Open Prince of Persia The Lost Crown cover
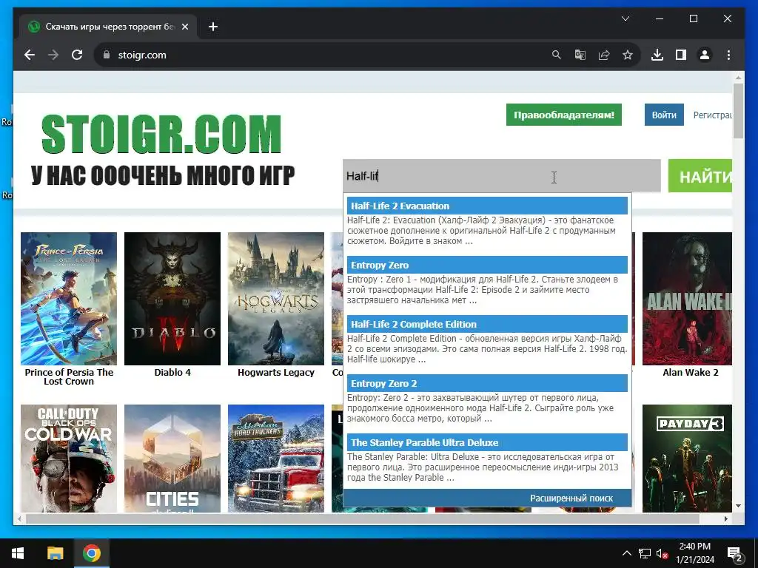Viewport: 758px width, 568px height. pos(69,299)
